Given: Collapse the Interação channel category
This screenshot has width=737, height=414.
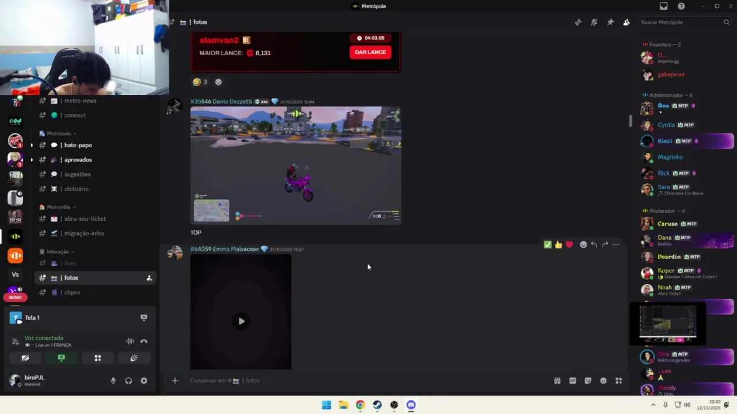Looking at the screenshot, I should click(56, 251).
